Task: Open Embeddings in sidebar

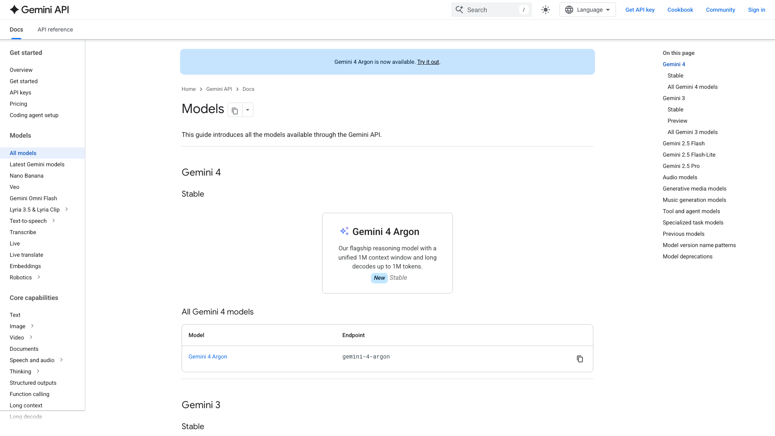Action: pos(25,266)
